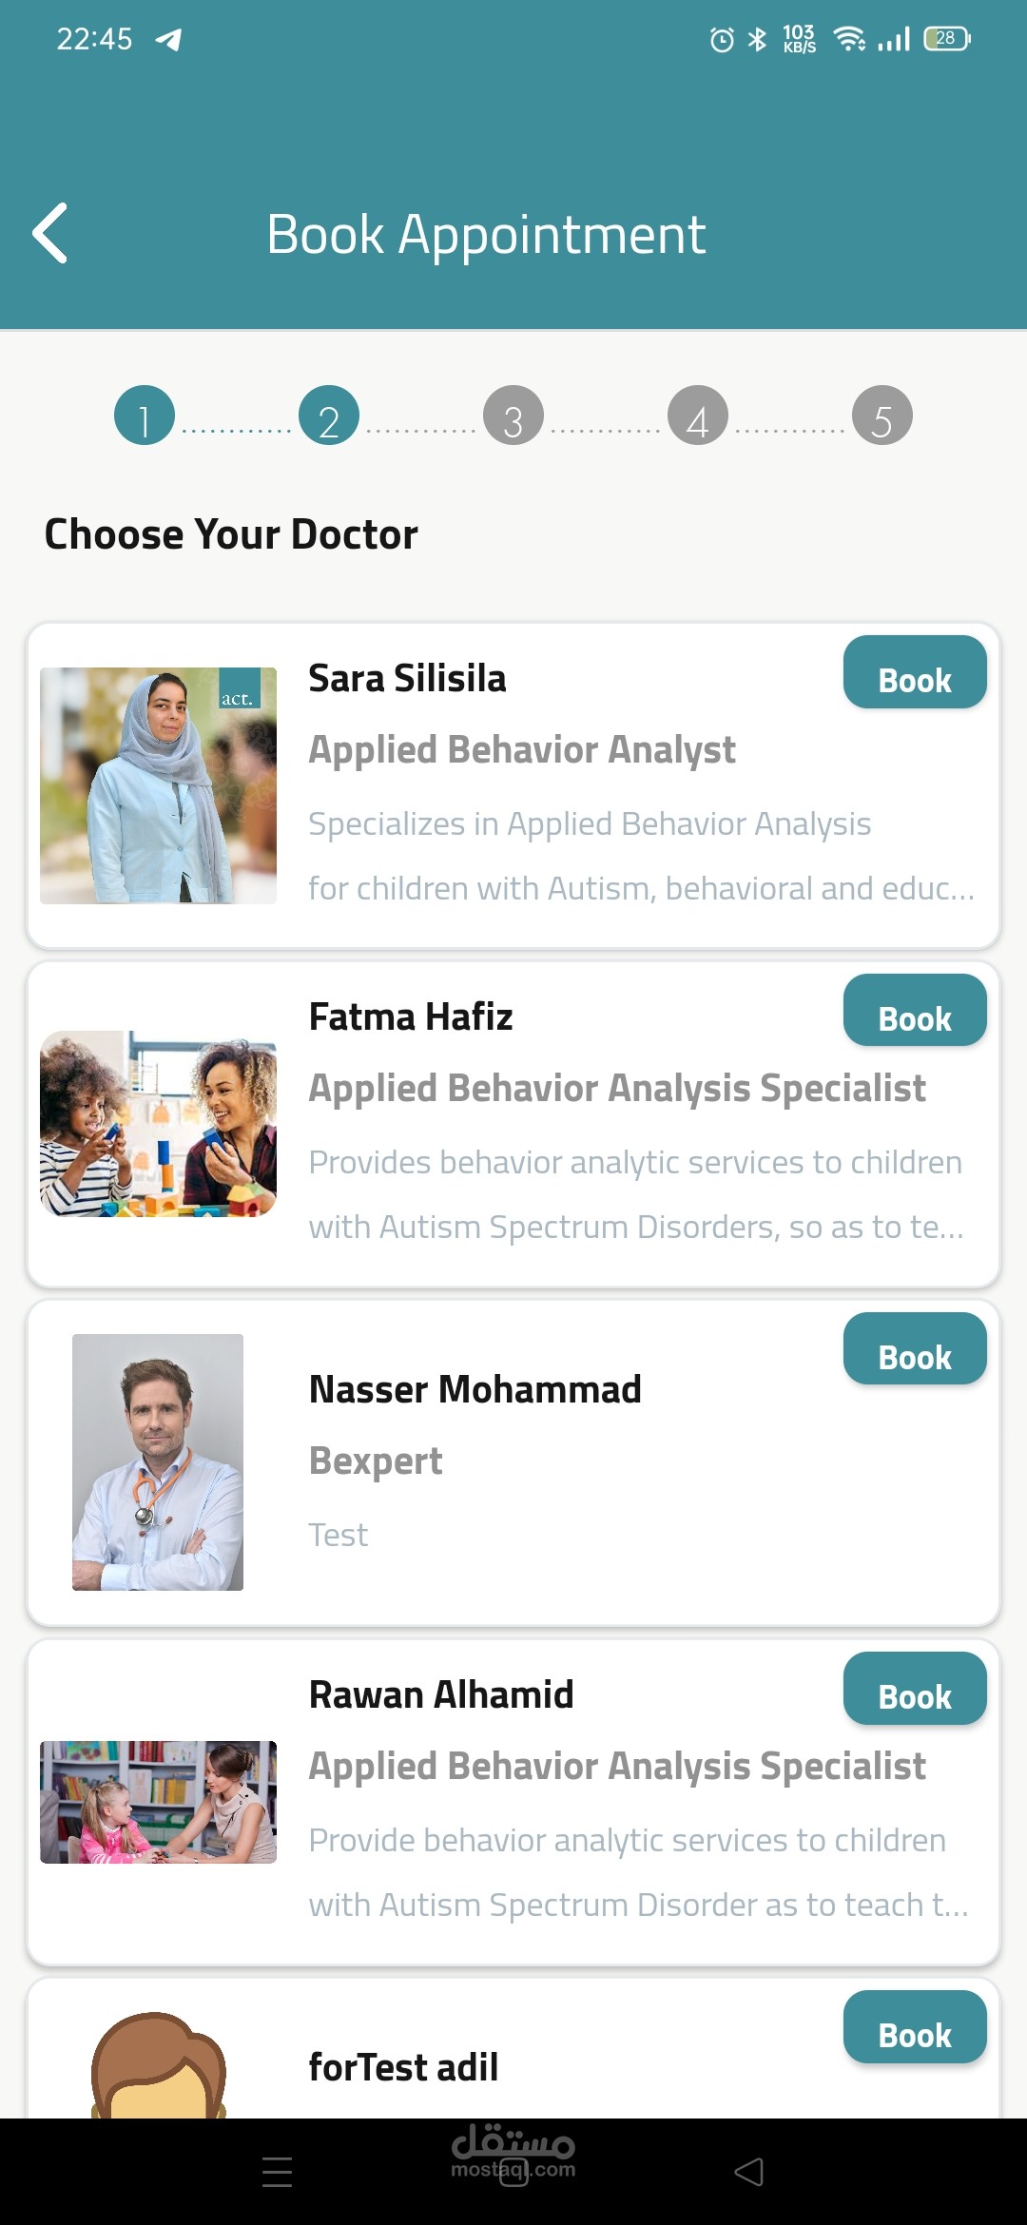The height and width of the screenshot is (2225, 1027).
Task: Open Rawan Alhamid's picture
Action: 158,1802
